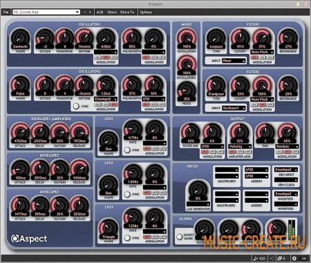This screenshot has height=263, width=311.
Task: Toggle LFO2 SYNC button
Action: point(127,195)
